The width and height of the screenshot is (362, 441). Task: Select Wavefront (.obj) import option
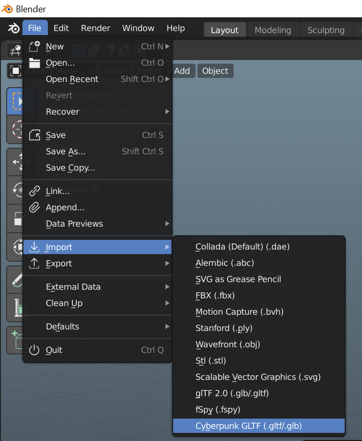[x=259, y=345]
